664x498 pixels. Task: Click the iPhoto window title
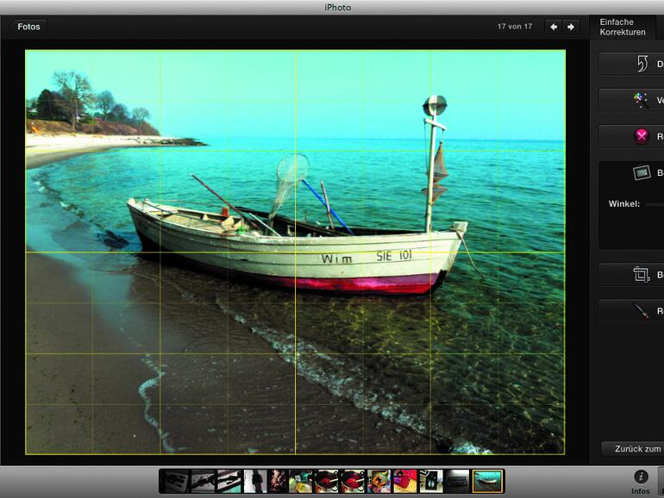click(337, 8)
